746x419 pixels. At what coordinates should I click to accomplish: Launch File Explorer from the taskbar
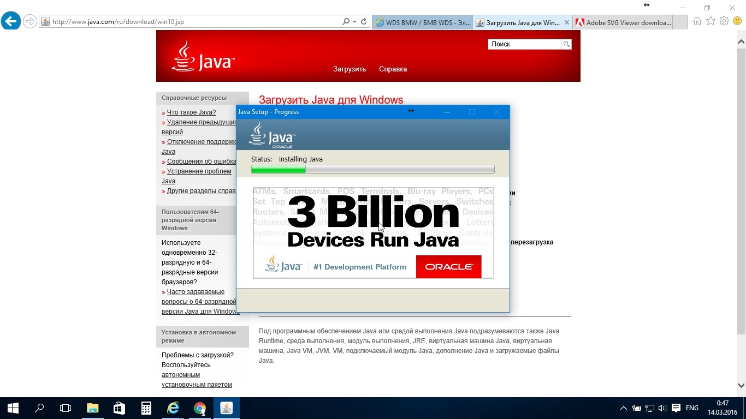92,408
